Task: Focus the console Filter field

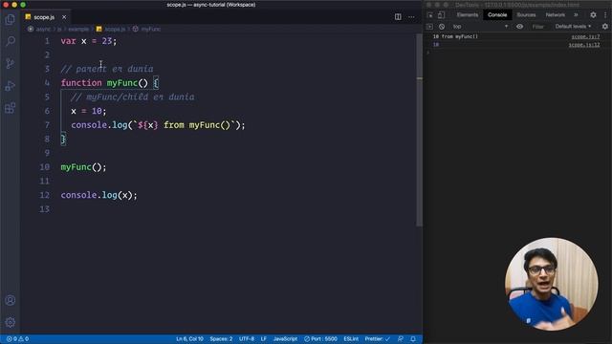Action: [x=538, y=27]
